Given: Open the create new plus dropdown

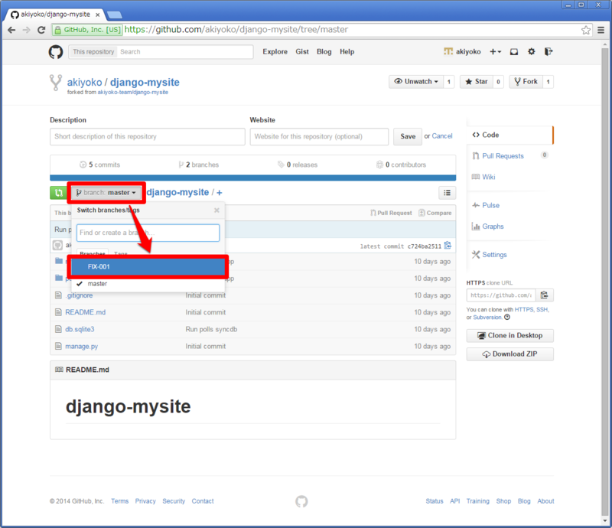Looking at the screenshot, I should 495,51.
